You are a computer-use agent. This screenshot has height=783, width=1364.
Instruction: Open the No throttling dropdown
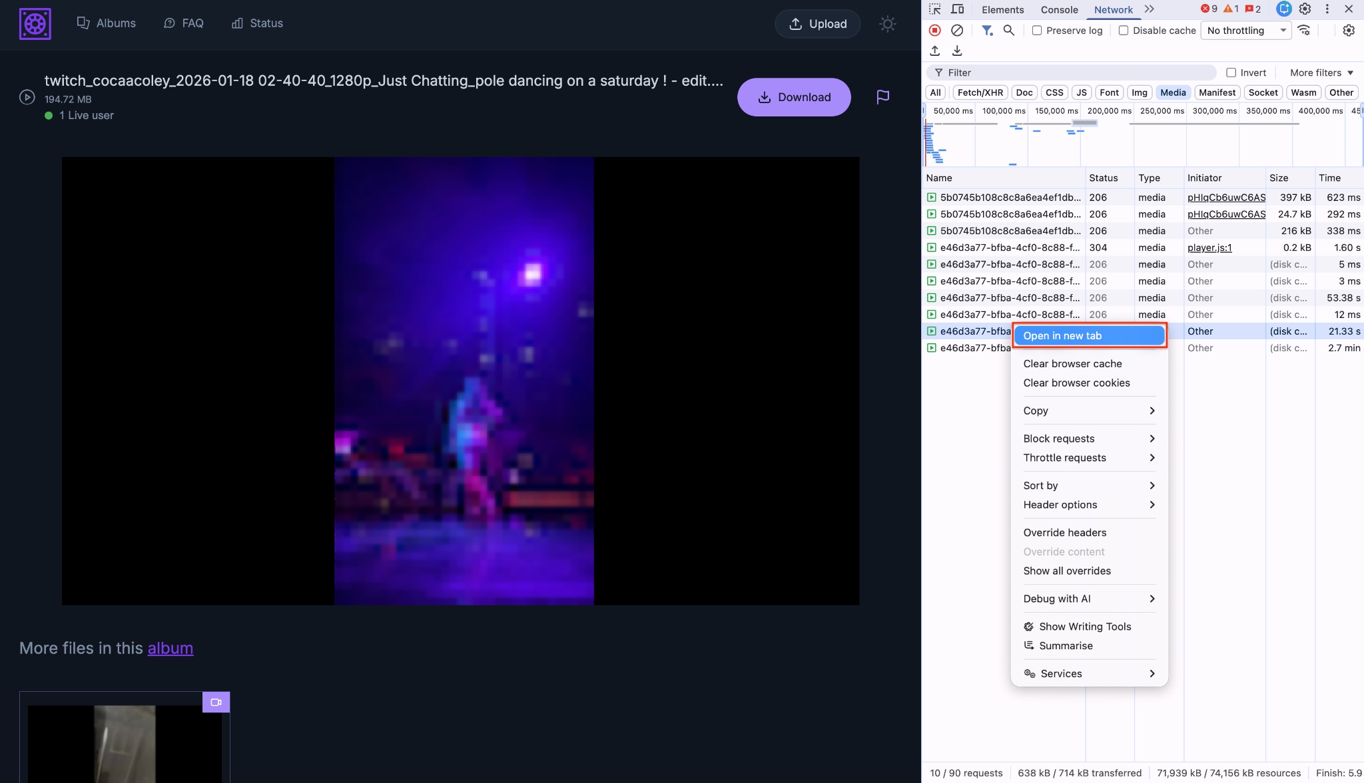click(x=1245, y=31)
